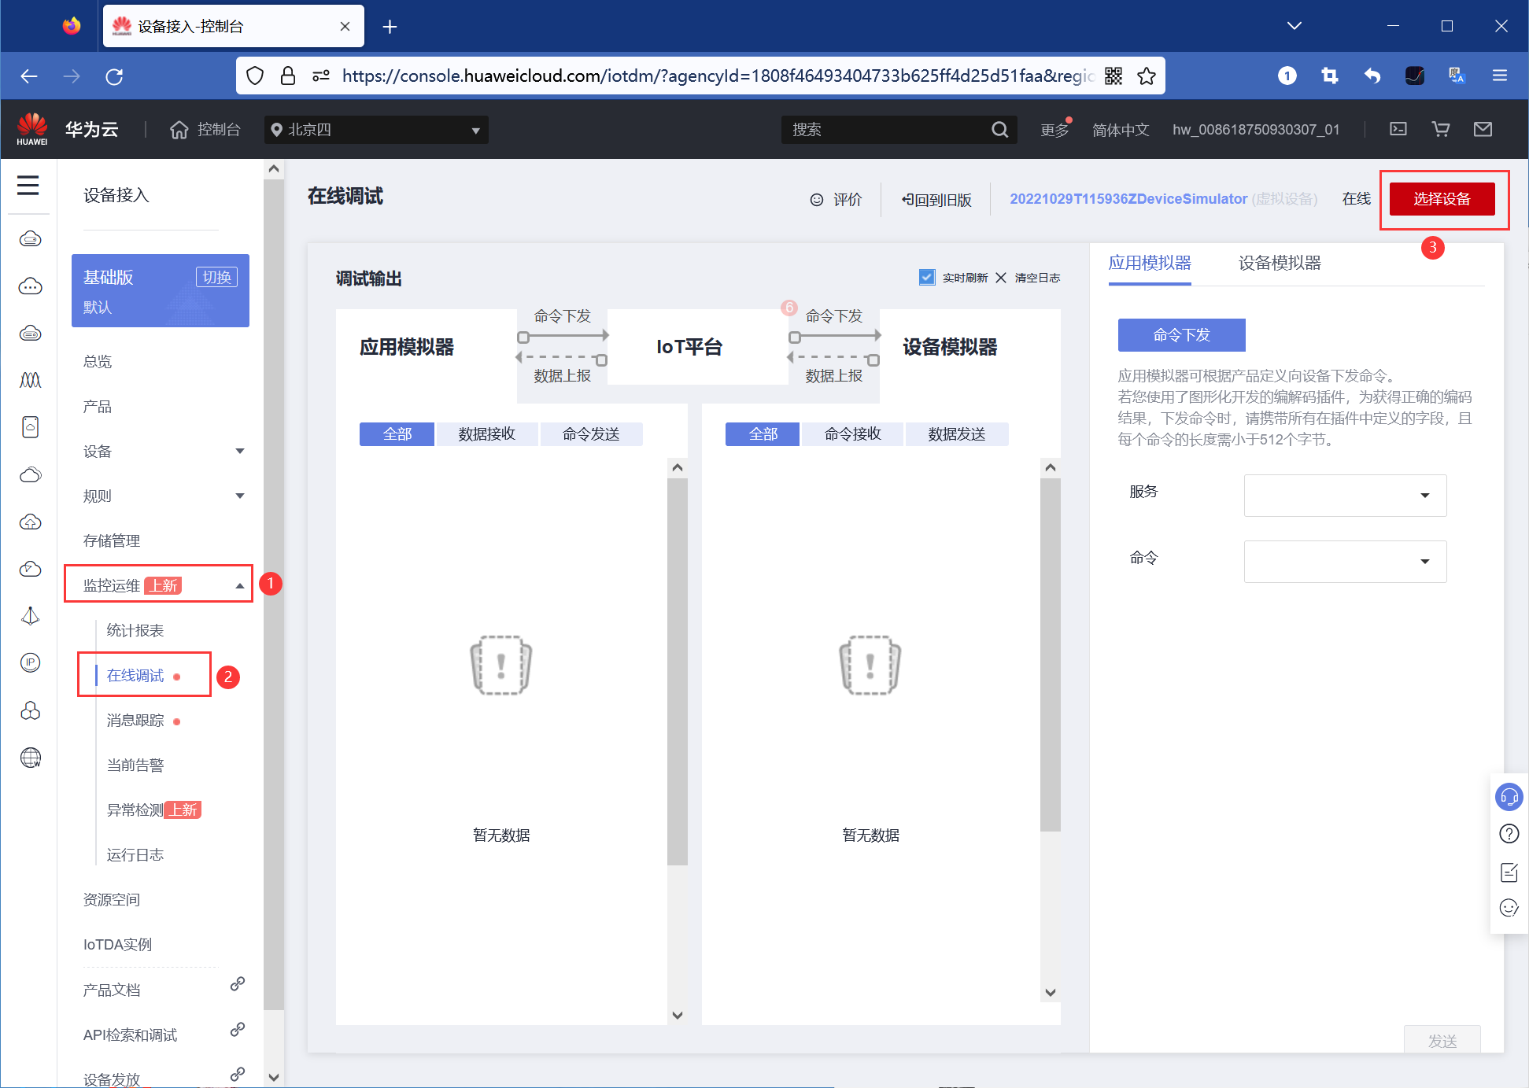
Task: Click the search magnifier icon in top bar
Action: click(x=999, y=129)
